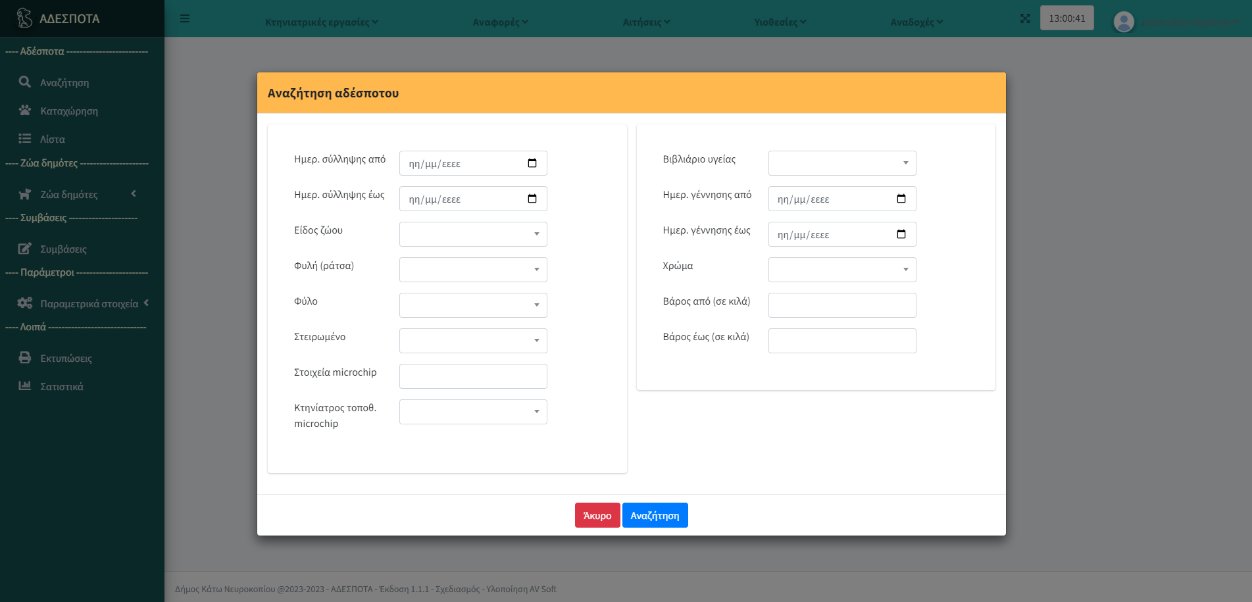Click the Ημερ. σύλληψης έως date field
Screen dimensions: 1252x602
tap(473, 199)
